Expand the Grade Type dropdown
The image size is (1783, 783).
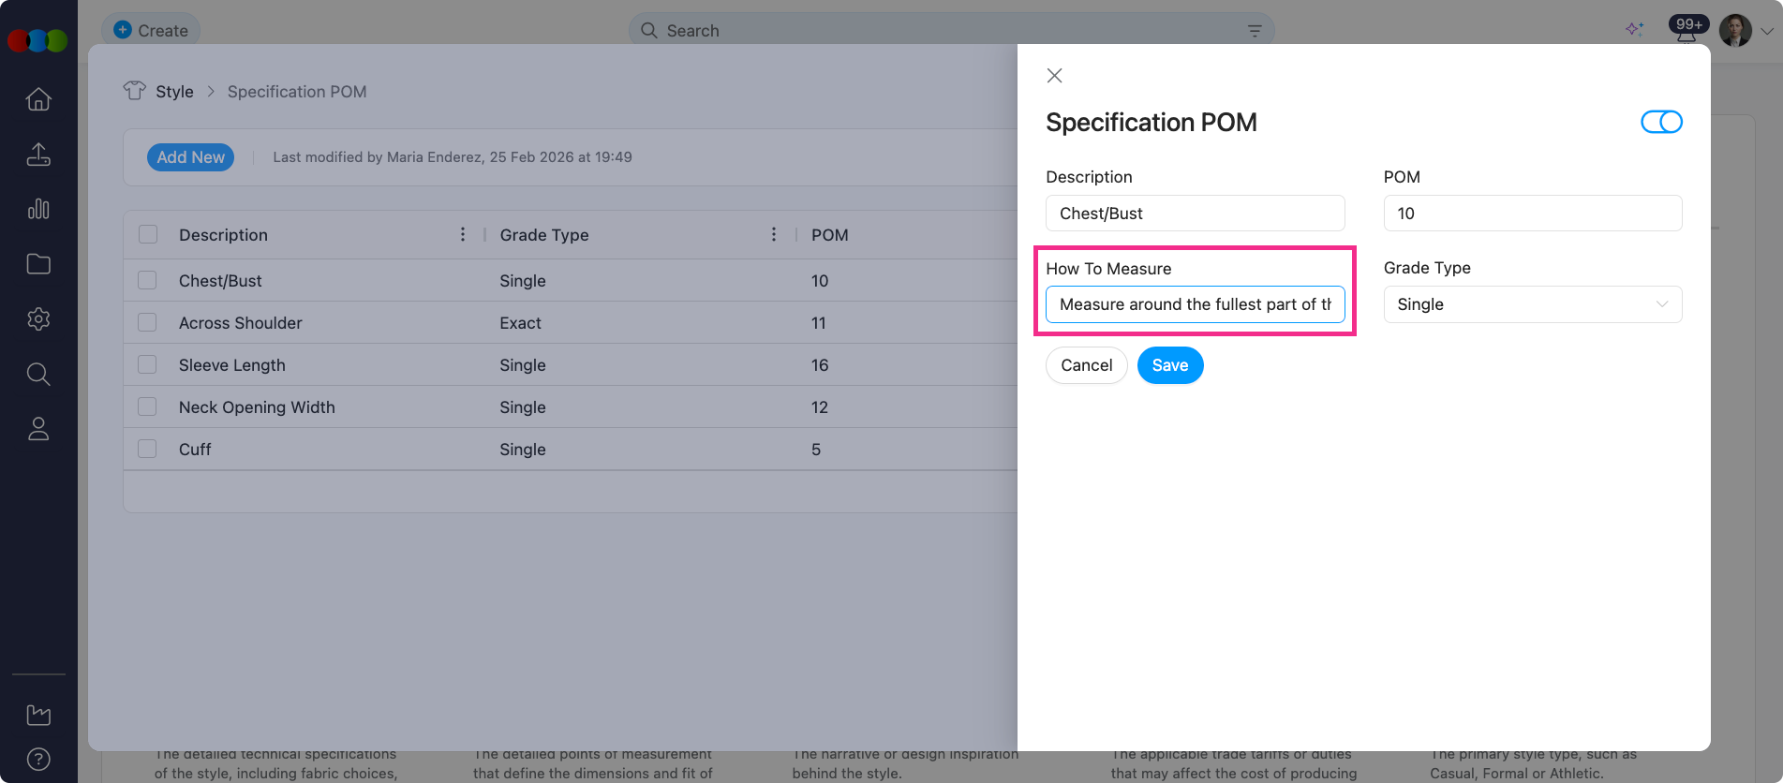click(1532, 304)
